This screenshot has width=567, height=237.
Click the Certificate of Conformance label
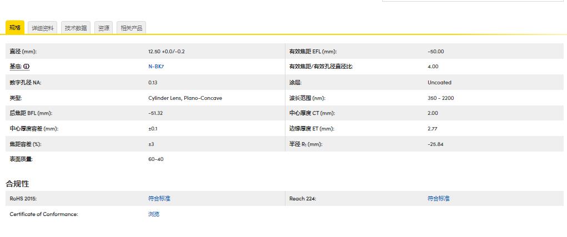(x=44, y=214)
